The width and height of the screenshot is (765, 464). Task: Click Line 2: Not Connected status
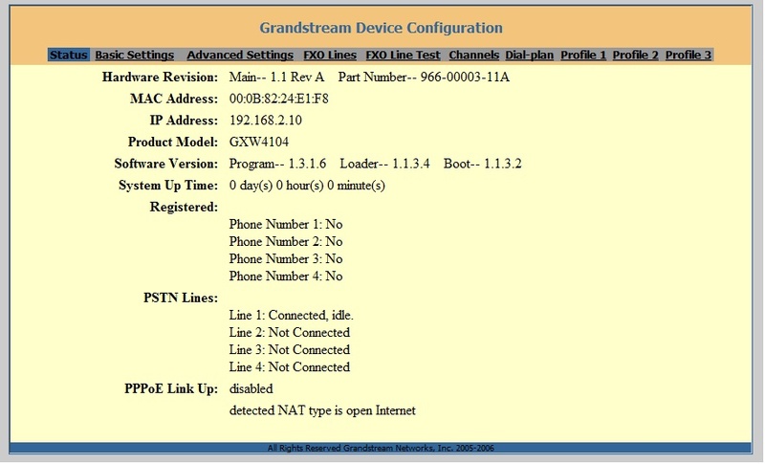[x=290, y=332]
